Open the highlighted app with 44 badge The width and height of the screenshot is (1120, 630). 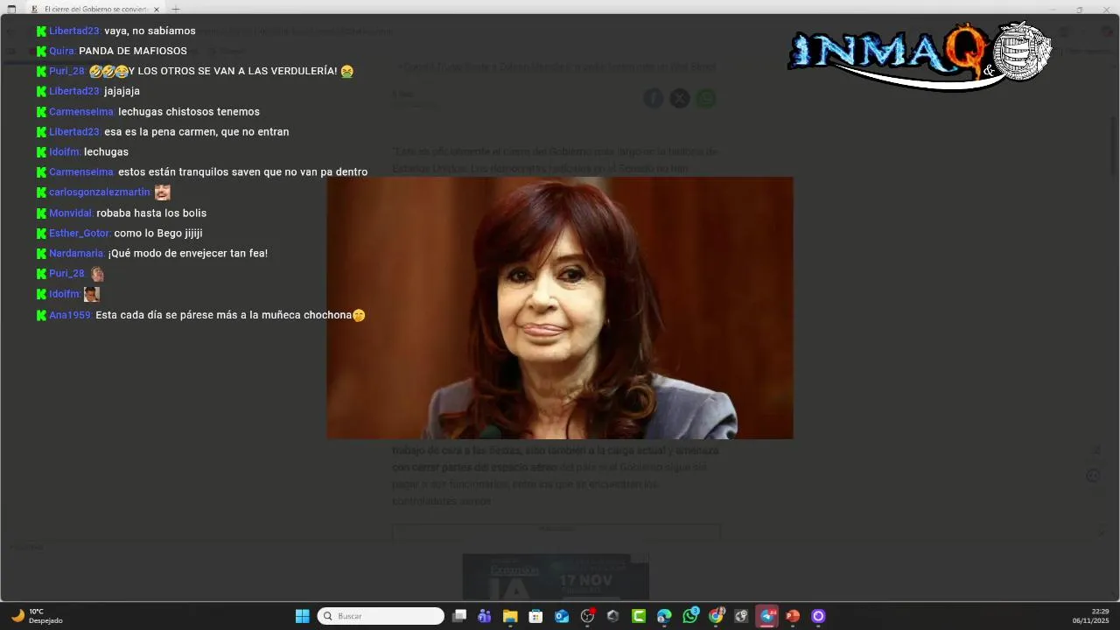pos(767,616)
